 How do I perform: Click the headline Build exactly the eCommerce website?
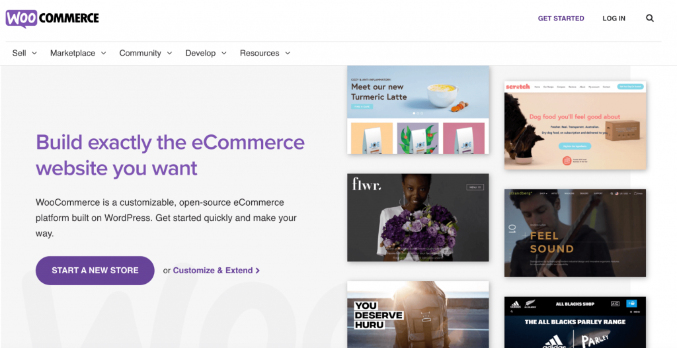(x=170, y=155)
